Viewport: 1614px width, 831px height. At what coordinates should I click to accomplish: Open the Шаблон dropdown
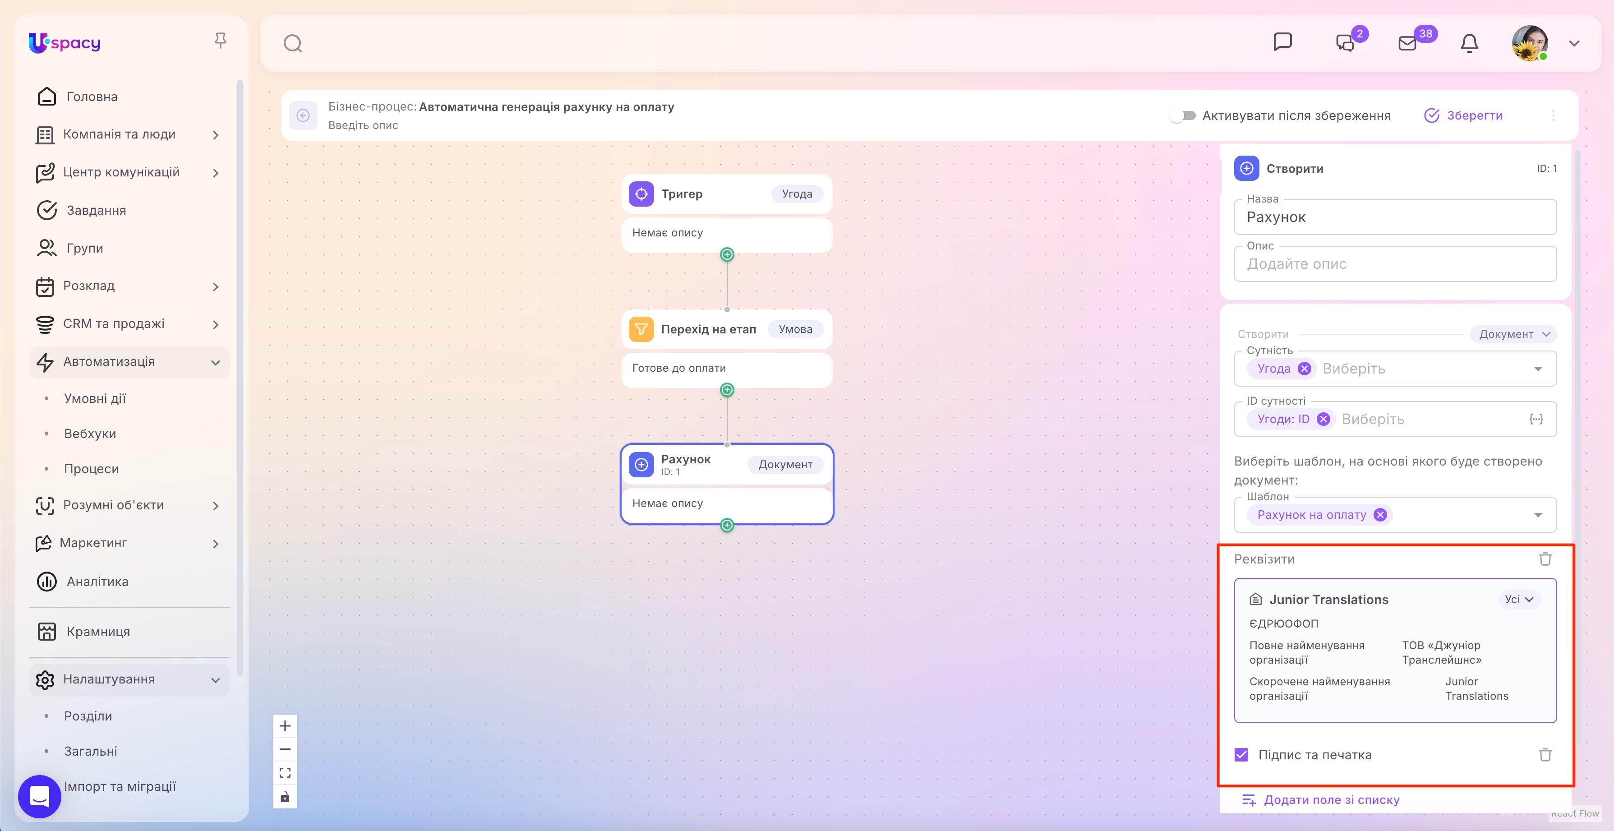pos(1538,515)
